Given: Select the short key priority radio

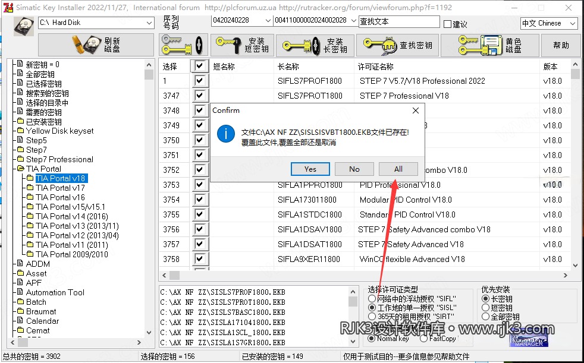Looking at the screenshot, I should click(x=485, y=308).
